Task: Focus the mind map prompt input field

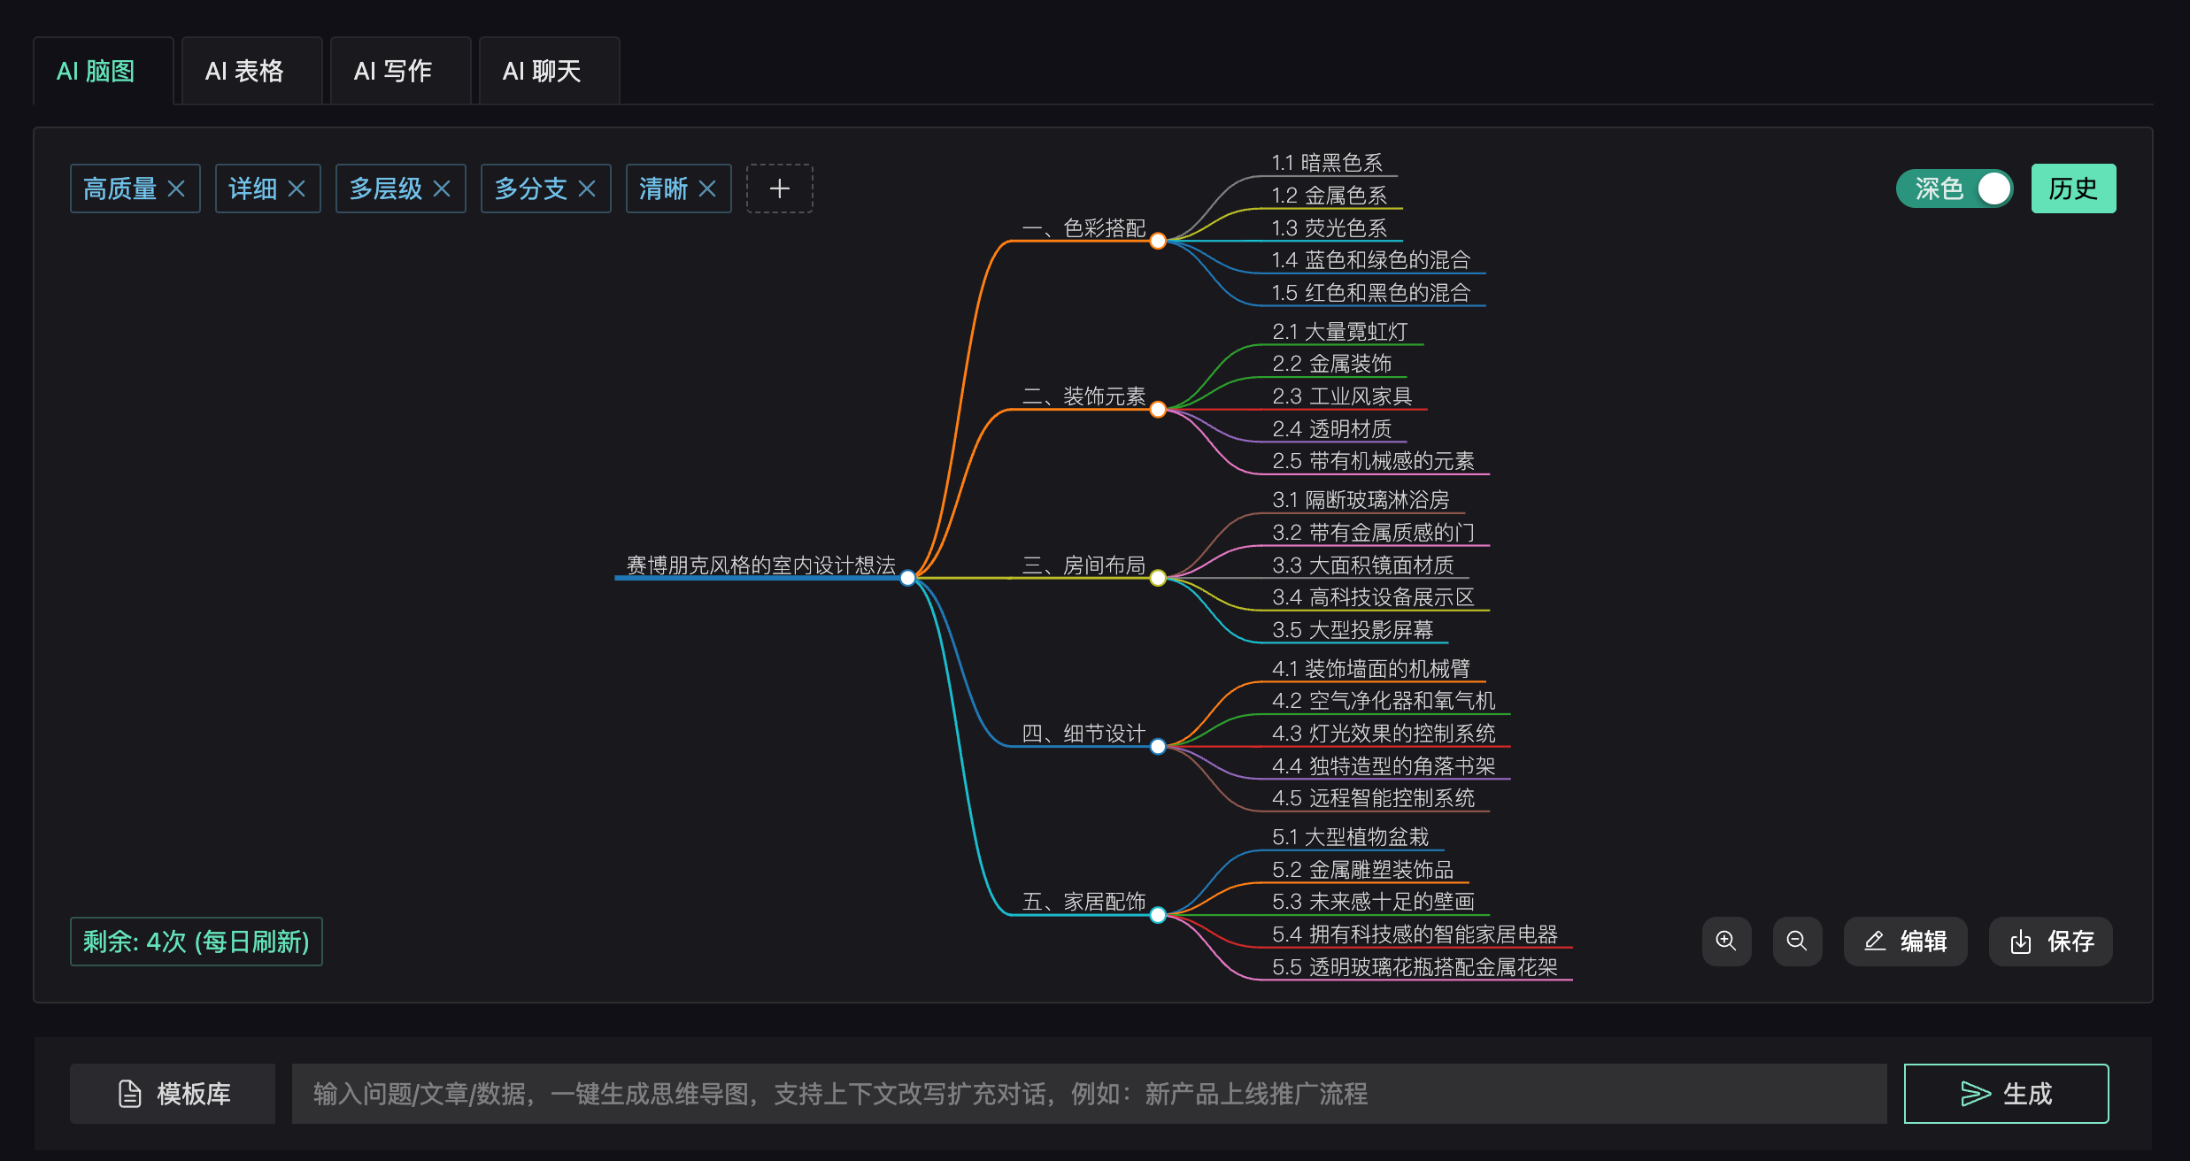Action: point(1089,1094)
